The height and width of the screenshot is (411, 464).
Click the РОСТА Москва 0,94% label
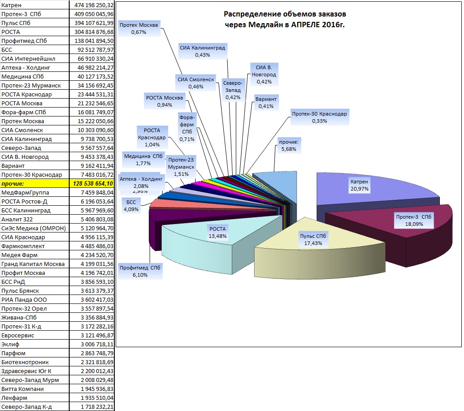tap(164, 101)
